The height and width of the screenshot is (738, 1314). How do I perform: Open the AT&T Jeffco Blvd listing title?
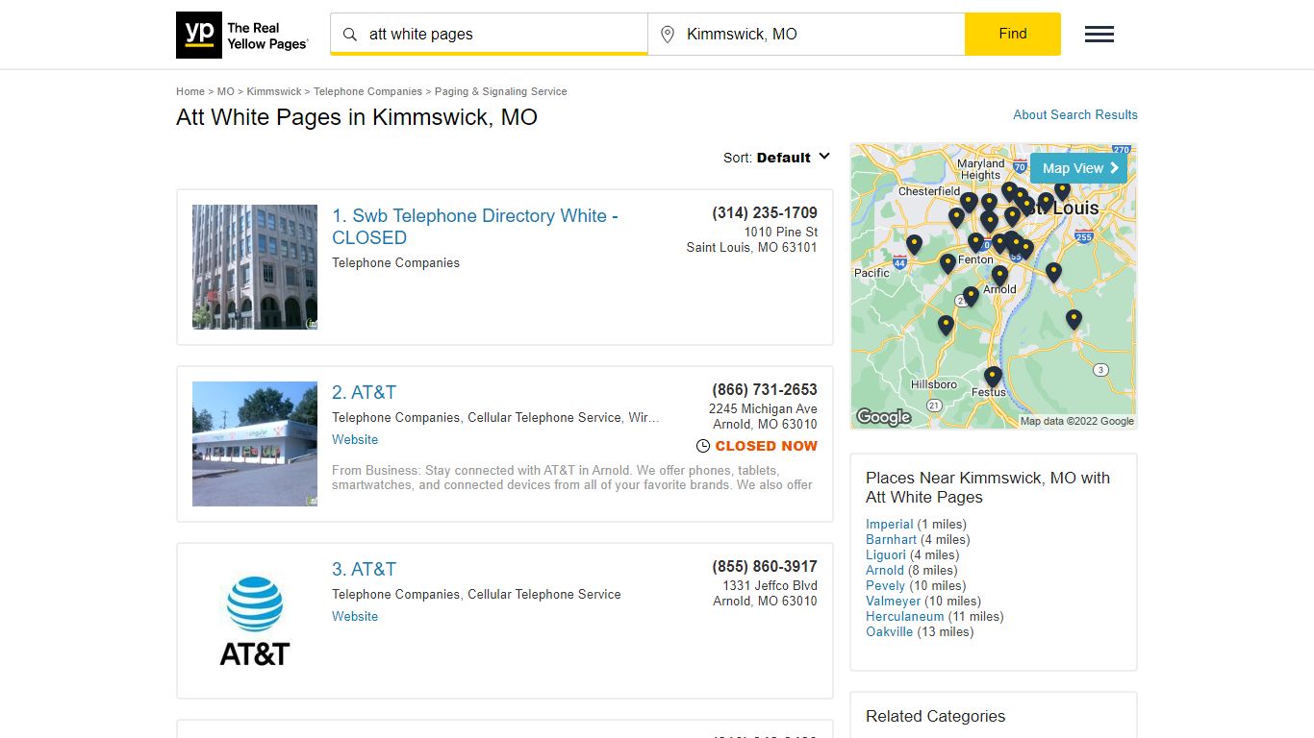[365, 569]
